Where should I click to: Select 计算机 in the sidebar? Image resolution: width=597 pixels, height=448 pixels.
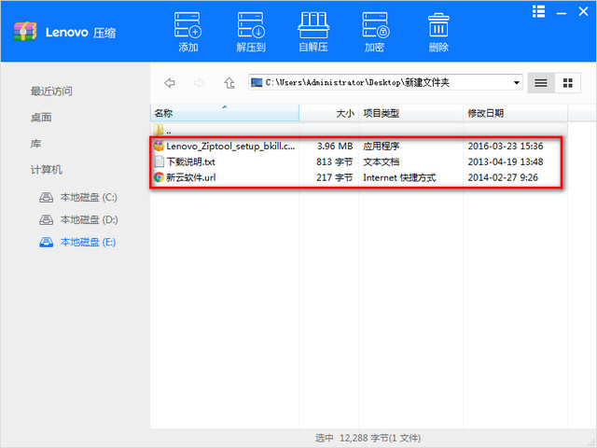(x=47, y=170)
